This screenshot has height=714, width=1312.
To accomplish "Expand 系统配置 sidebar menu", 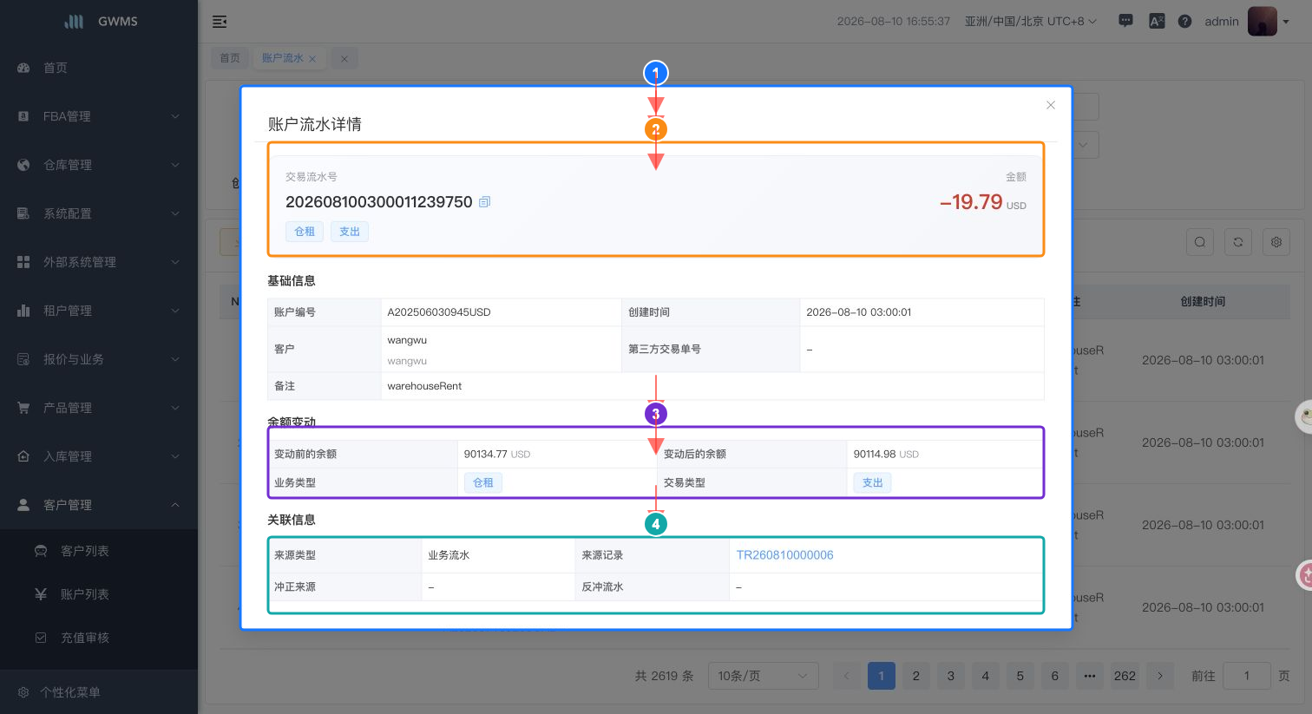I will click(x=99, y=213).
